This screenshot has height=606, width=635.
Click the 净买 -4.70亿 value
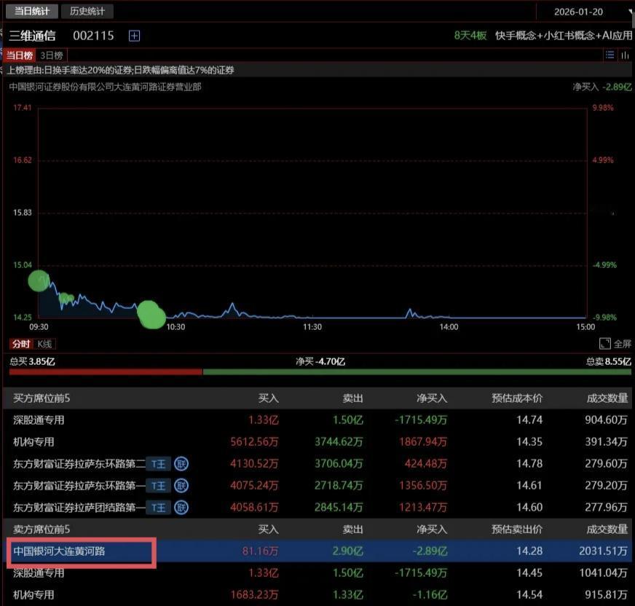pyautogui.click(x=320, y=361)
